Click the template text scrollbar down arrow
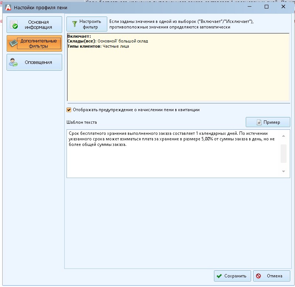The height and width of the screenshot is (287, 295). [284, 171]
